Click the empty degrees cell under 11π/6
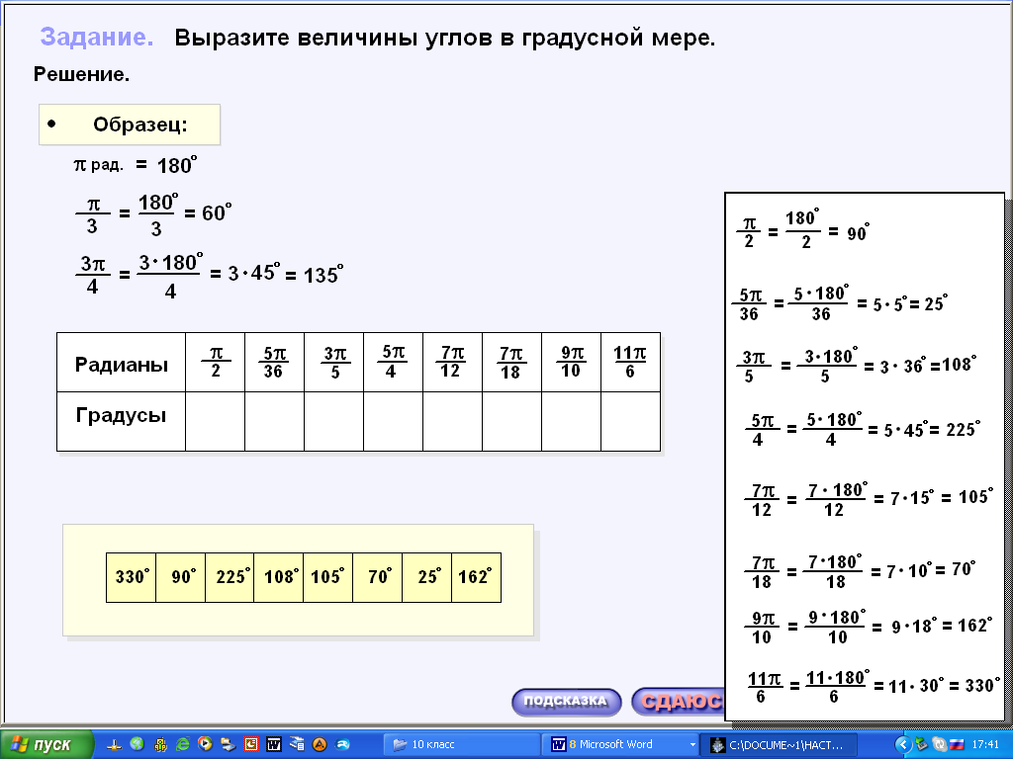Screen dimensions: 1013x759 631,421
